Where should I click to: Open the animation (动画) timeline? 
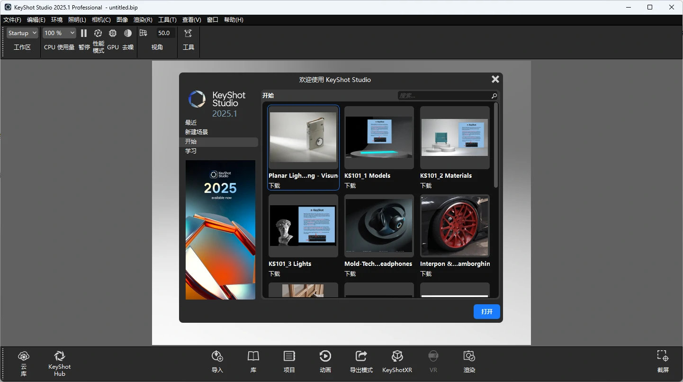[325, 356]
